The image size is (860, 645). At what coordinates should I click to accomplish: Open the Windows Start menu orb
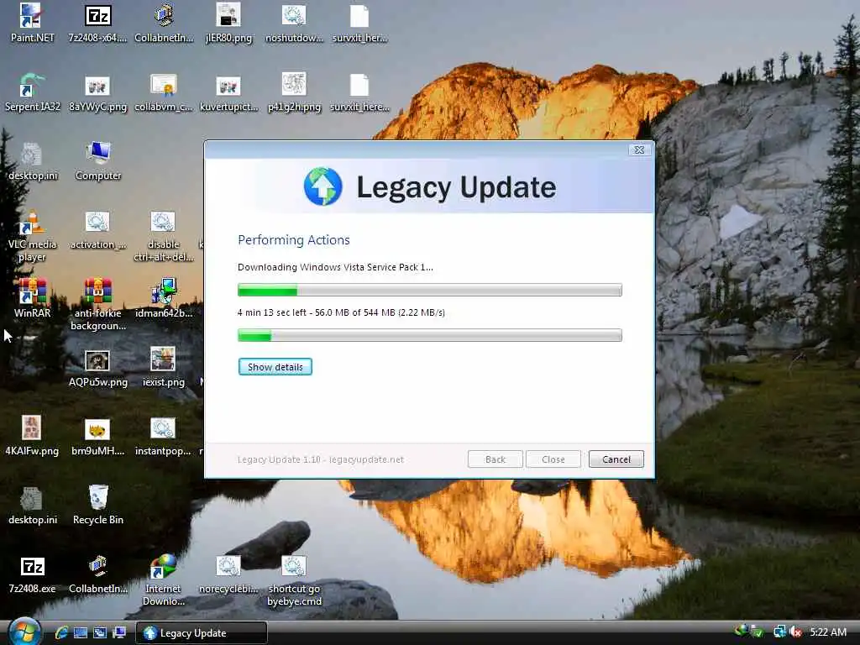(x=24, y=632)
